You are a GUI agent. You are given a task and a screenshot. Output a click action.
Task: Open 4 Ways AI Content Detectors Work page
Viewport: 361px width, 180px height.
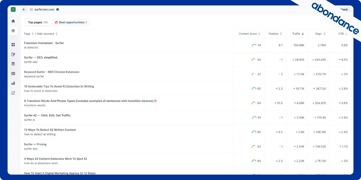[x=56, y=159]
